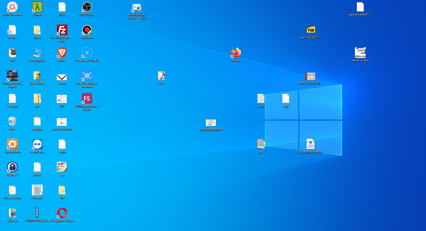Select the OBS Studio desktop shortcut
The height and width of the screenshot is (231, 426).
(x=87, y=7)
